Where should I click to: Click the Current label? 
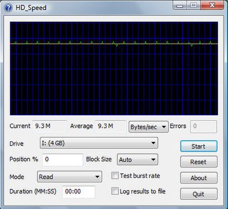click(x=20, y=126)
